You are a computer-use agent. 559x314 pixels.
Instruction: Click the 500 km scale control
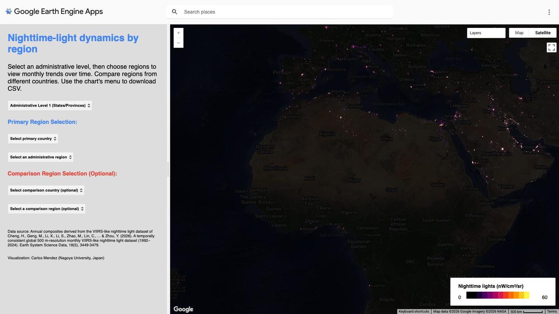tap(526, 311)
